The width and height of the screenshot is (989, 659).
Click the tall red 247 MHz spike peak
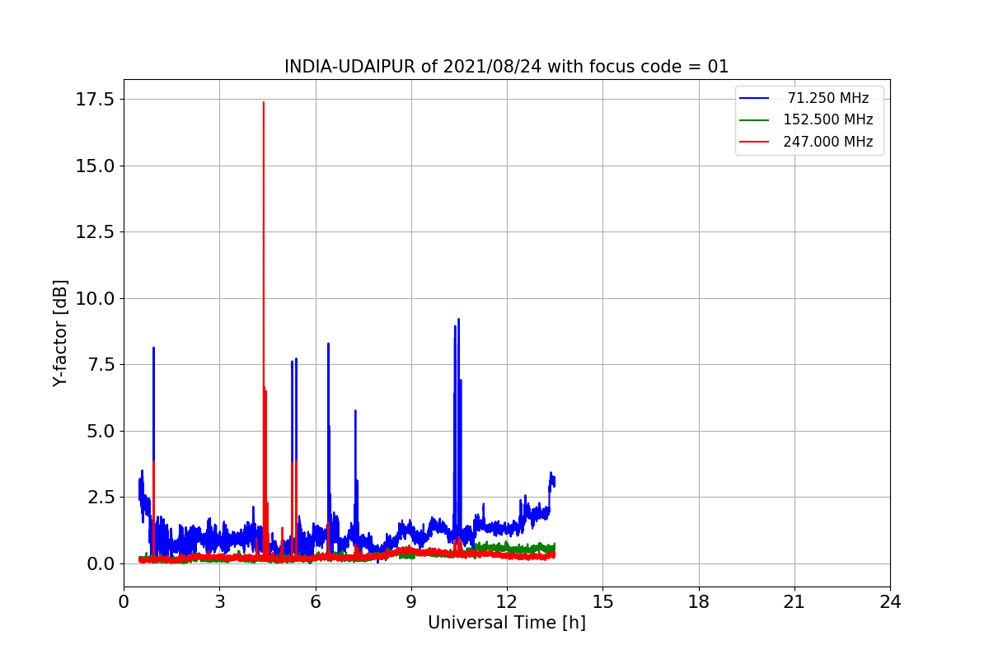[x=264, y=104]
